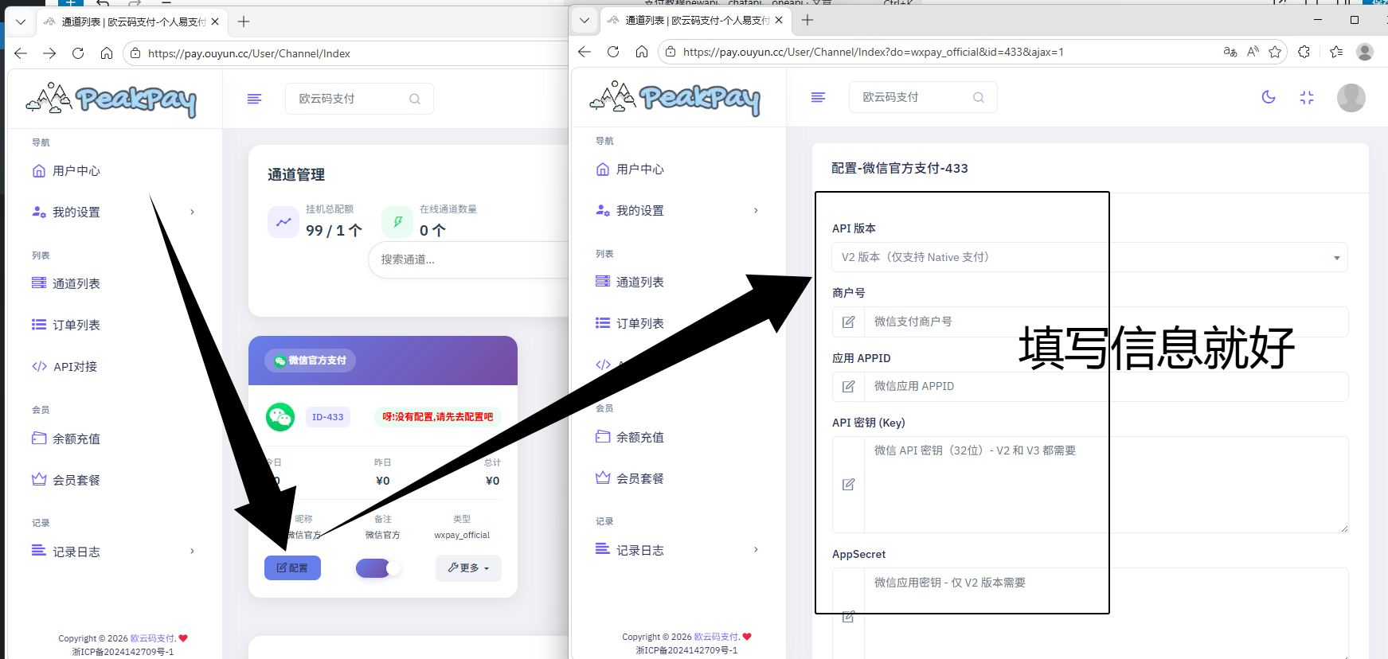Expand 记录日志 in right window sidebar

(x=677, y=550)
